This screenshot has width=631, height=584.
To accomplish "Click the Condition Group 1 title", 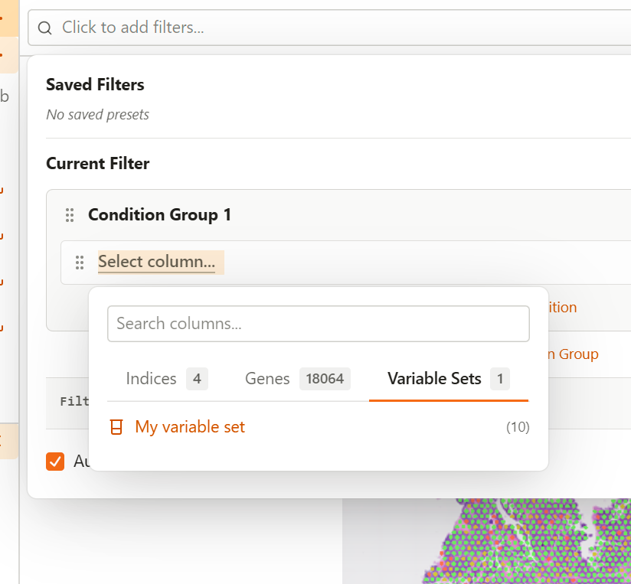I will [159, 215].
